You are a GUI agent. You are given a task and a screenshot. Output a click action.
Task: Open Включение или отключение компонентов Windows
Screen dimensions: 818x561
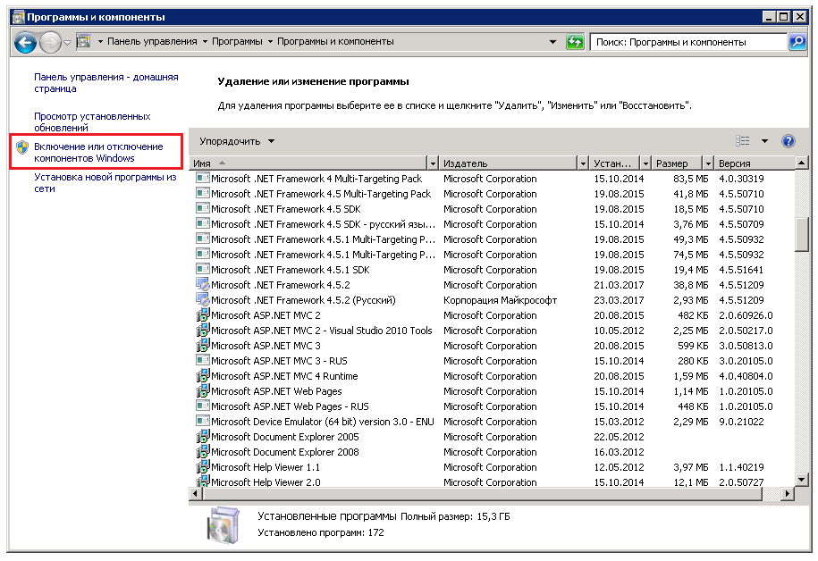(x=98, y=152)
